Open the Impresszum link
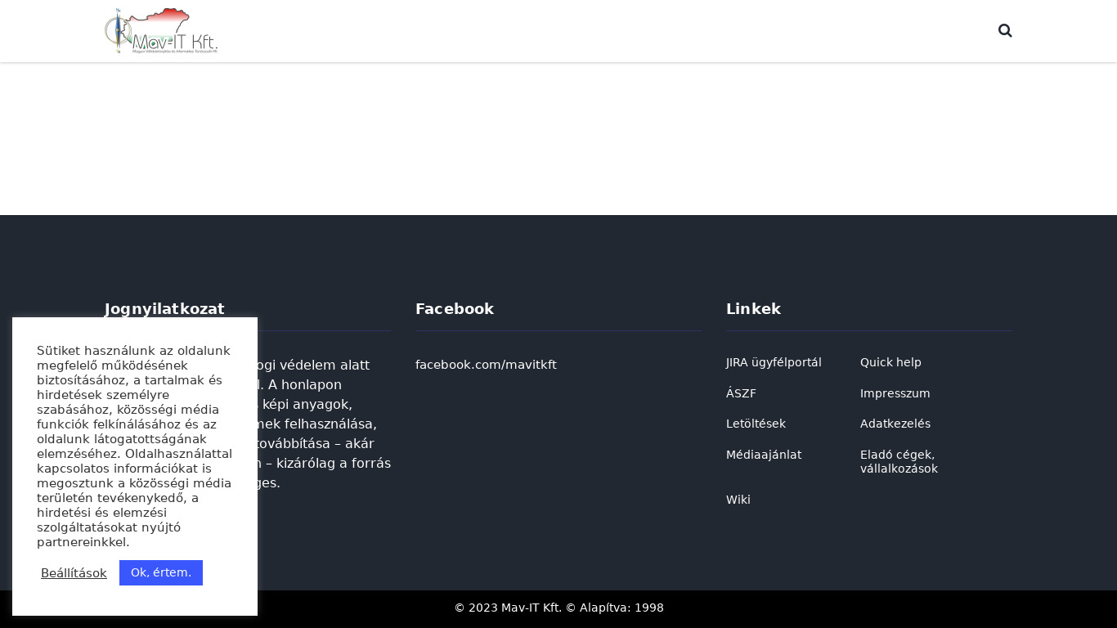The image size is (1117, 628). click(x=895, y=393)
